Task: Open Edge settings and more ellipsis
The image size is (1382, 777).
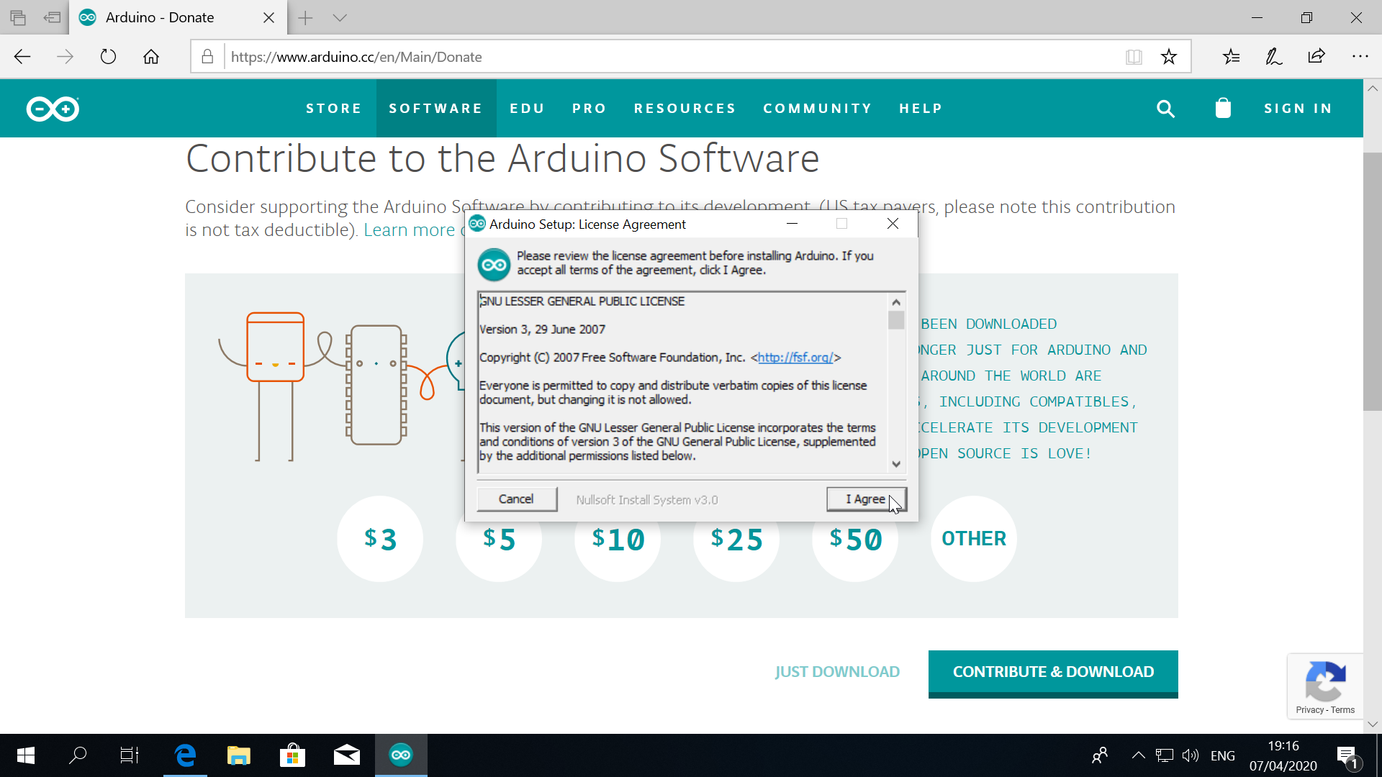Action: tap(1360, 57)
